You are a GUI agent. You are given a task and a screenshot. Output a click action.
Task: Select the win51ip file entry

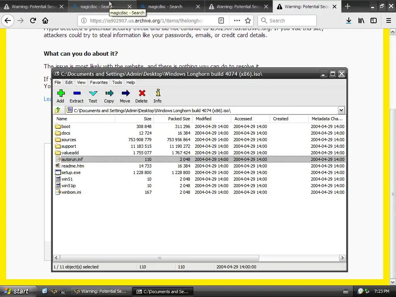[68, 185]
